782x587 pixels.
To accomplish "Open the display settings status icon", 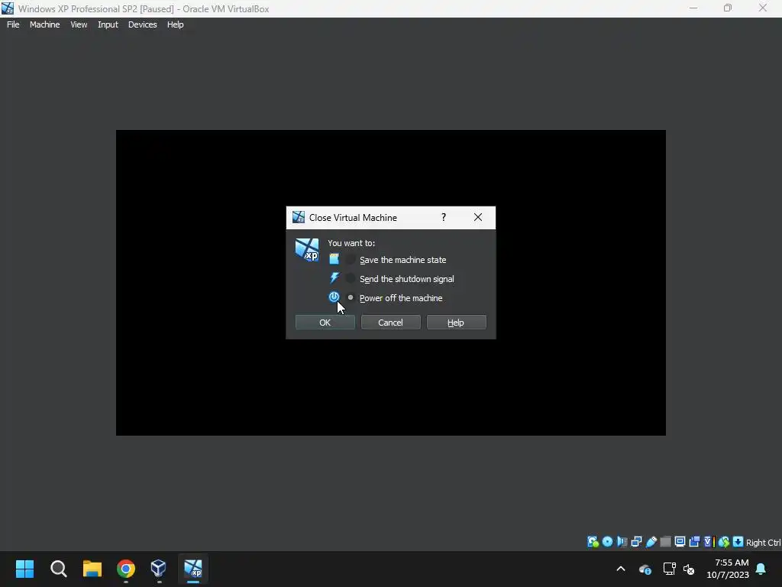I will pos(680,542).
